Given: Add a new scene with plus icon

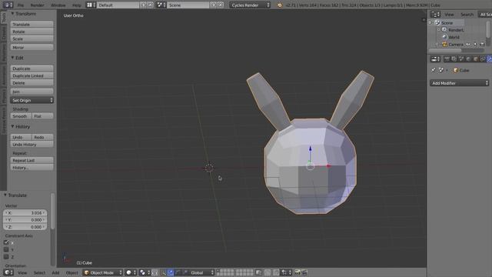Looking at the screenshot, I should click(x=214, y=5).
